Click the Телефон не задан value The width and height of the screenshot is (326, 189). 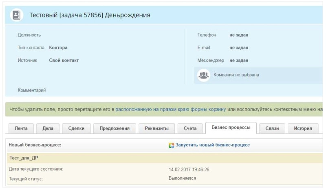point(239,35)
